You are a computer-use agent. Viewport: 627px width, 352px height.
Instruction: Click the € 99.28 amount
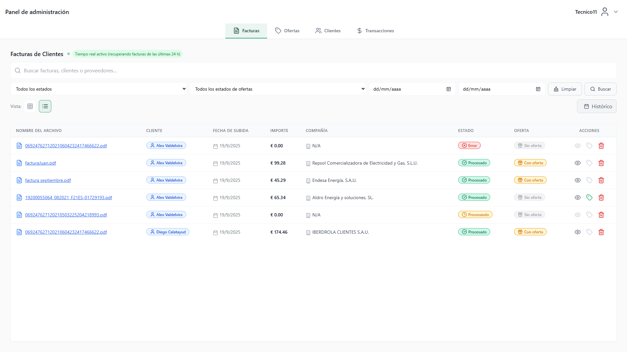pos(278,163)
